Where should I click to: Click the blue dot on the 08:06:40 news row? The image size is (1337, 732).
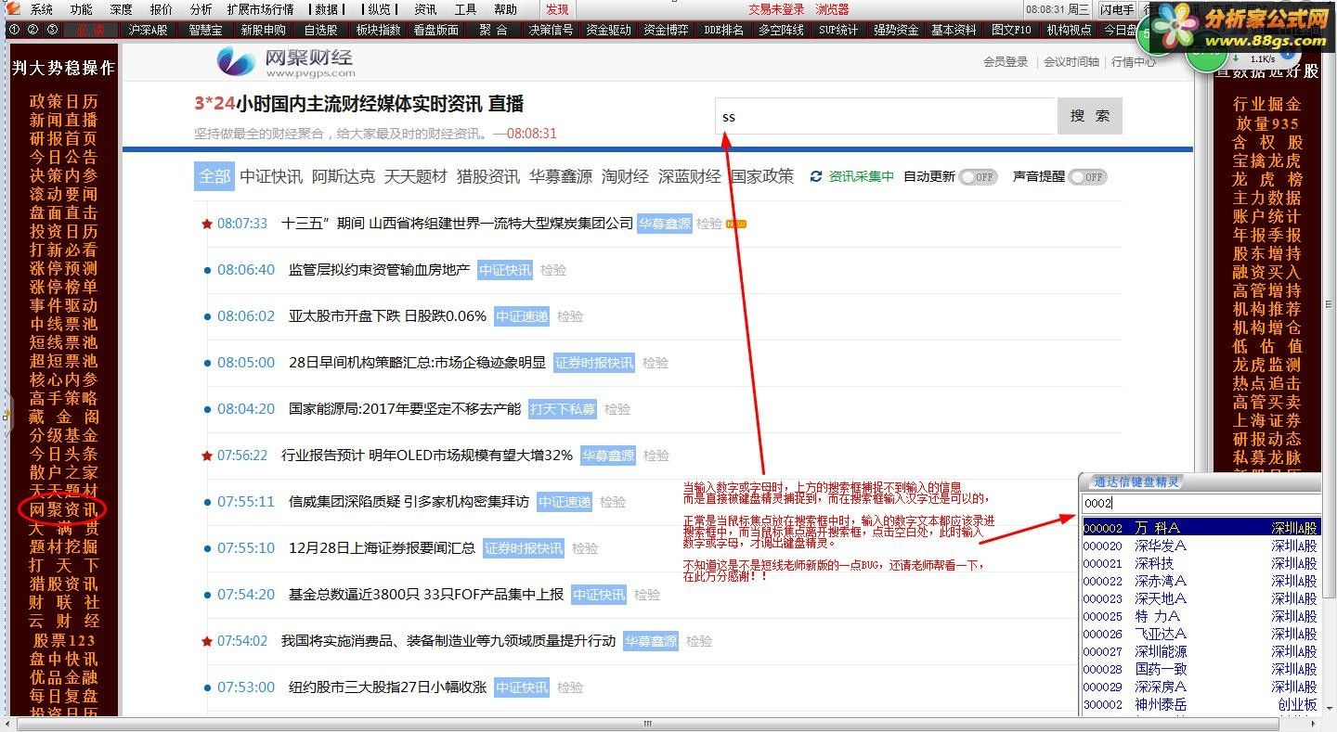tap(207, 270)
